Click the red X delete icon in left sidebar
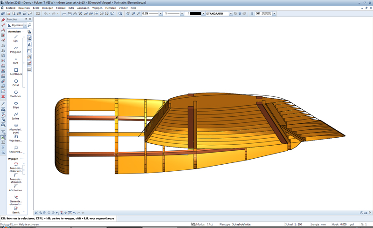The height and width of the screenshot is (228, 373). point(3,96)
